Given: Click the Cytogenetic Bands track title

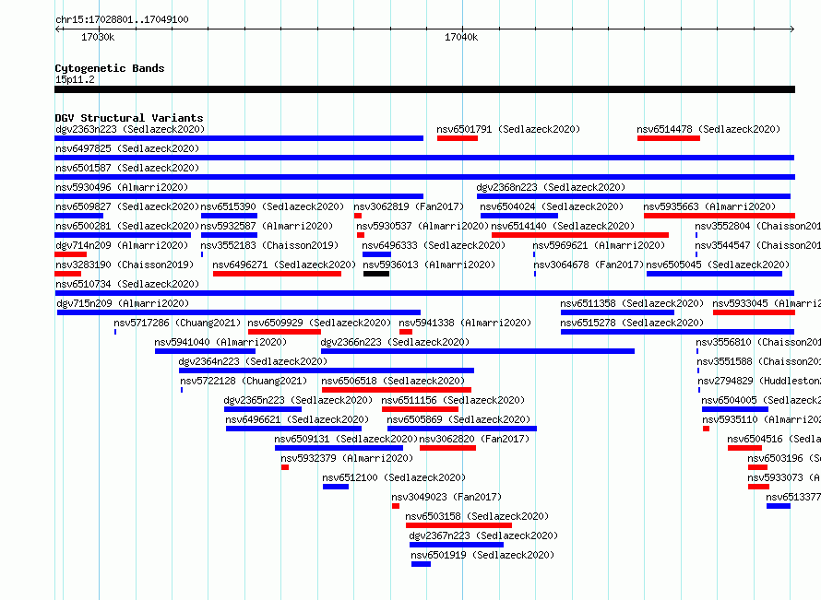Looking at the screenshot, I should pyautogui.click(x=110, y=68).
